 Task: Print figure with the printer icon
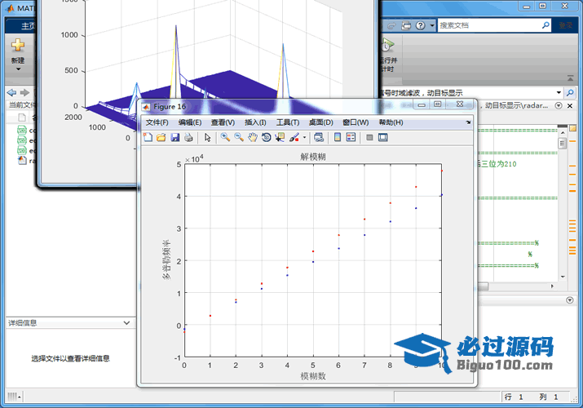point(188,137)
